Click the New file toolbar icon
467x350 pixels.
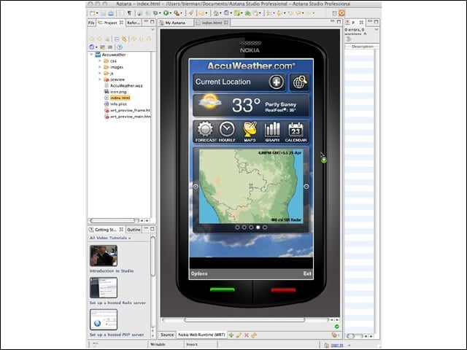[93, 13]
